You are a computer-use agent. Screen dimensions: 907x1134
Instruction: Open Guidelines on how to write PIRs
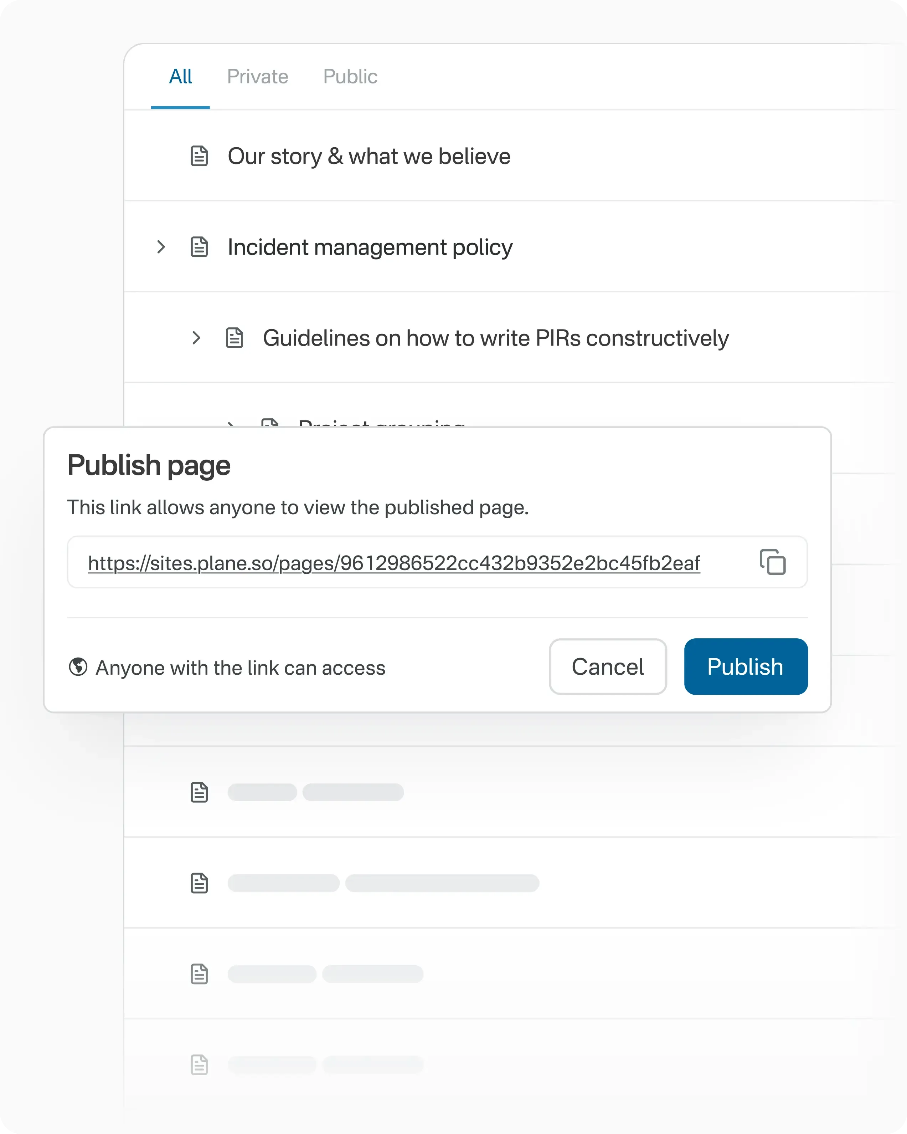coord(495,338)
